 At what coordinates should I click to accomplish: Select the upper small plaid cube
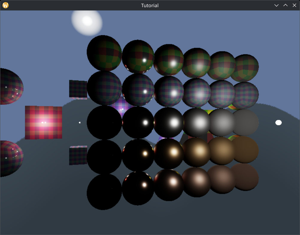(77, 88)
